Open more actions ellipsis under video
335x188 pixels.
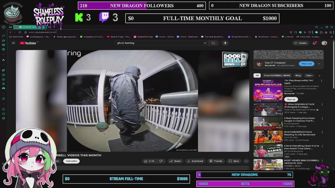[246, 161]
